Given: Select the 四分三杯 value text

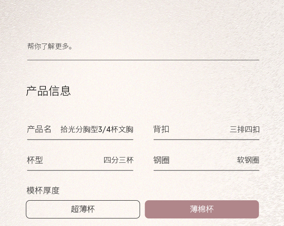Looking at the screenshot, I should [119, 160].
